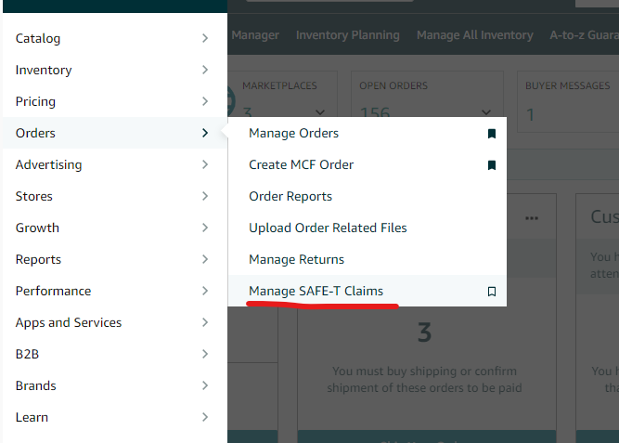Remove the bookmark on Create MCF Order
Screen dimensions: 619x443
492,165
